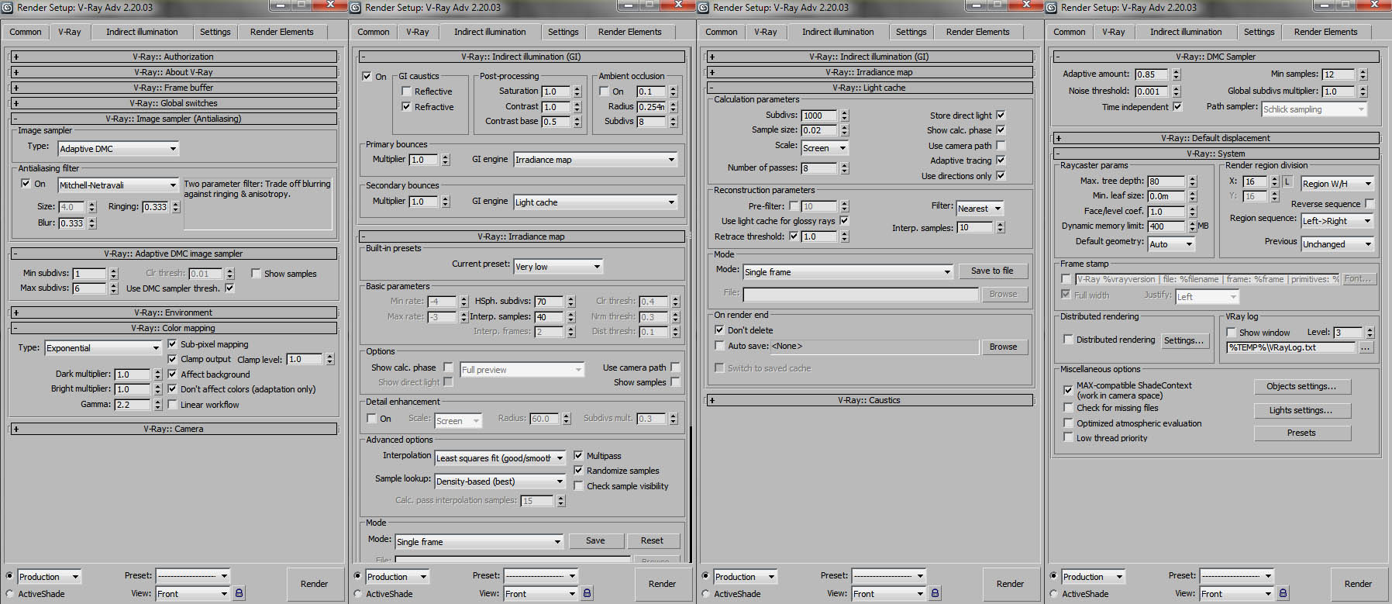Expand the V-Ray:: Global switches rollout
The width and height of the screenshot is (1392, 604).
174,103
